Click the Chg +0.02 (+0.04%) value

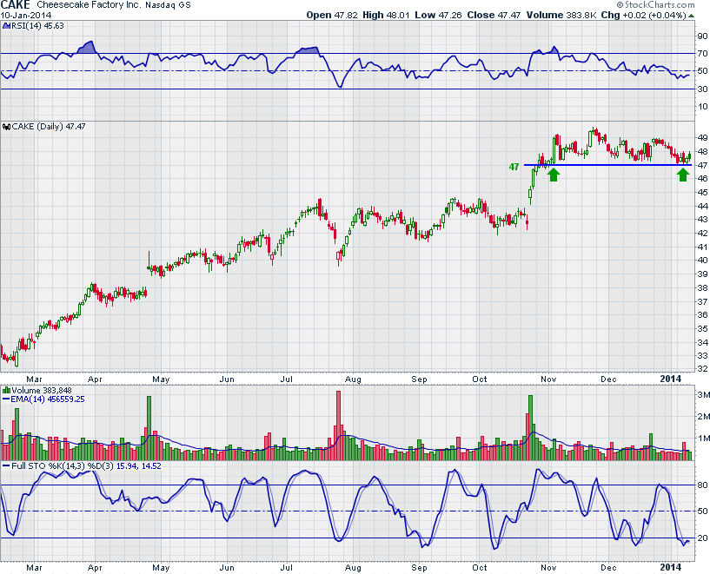[x=643, y=15]
